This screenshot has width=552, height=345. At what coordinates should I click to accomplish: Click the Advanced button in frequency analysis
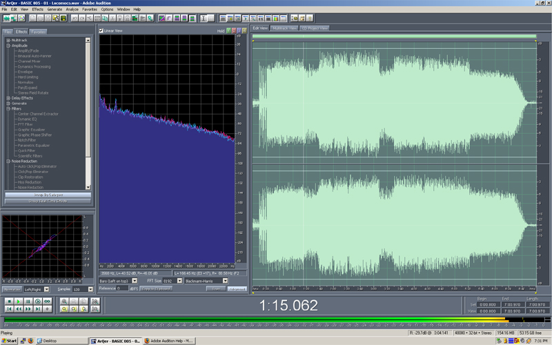click(237, 288)
